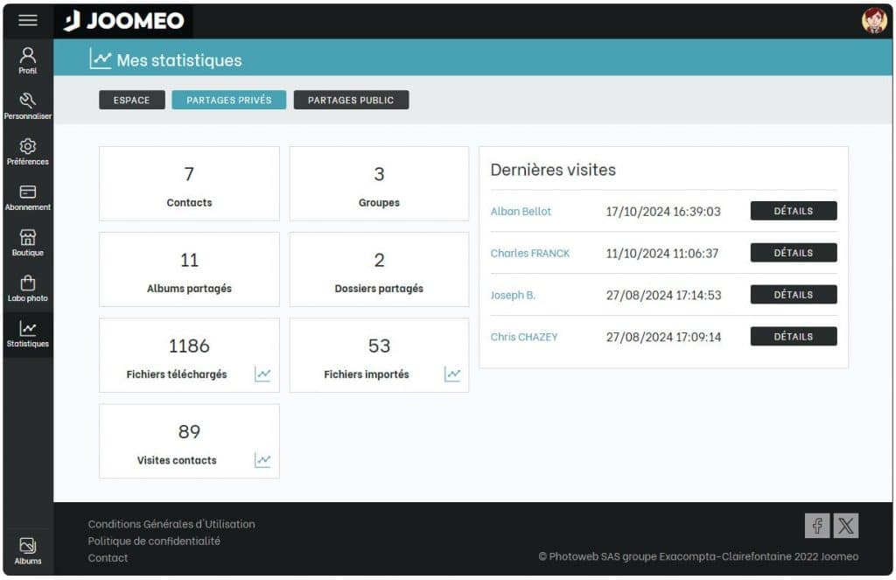Click the 27/08/2024 17:14:53 timestamp

[x=663, y=295]
